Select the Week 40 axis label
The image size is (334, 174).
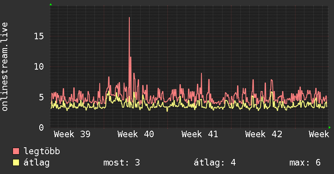[136, 134]
